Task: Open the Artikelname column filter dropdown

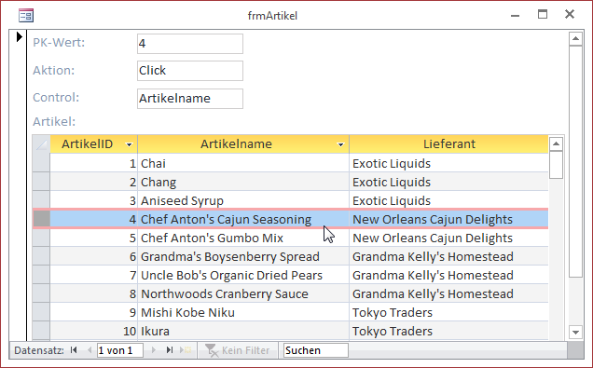Action: coord(340,144)
